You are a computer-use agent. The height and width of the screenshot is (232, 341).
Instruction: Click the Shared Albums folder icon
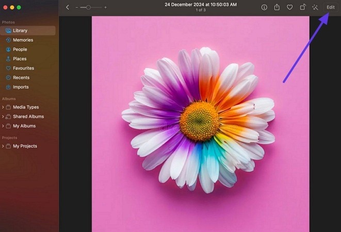pos(8,117)
